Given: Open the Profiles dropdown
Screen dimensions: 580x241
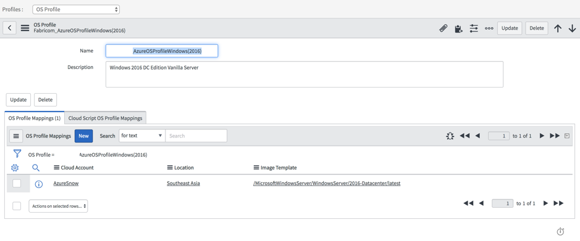Looking at the screenshot, I should tap(76, 9).
